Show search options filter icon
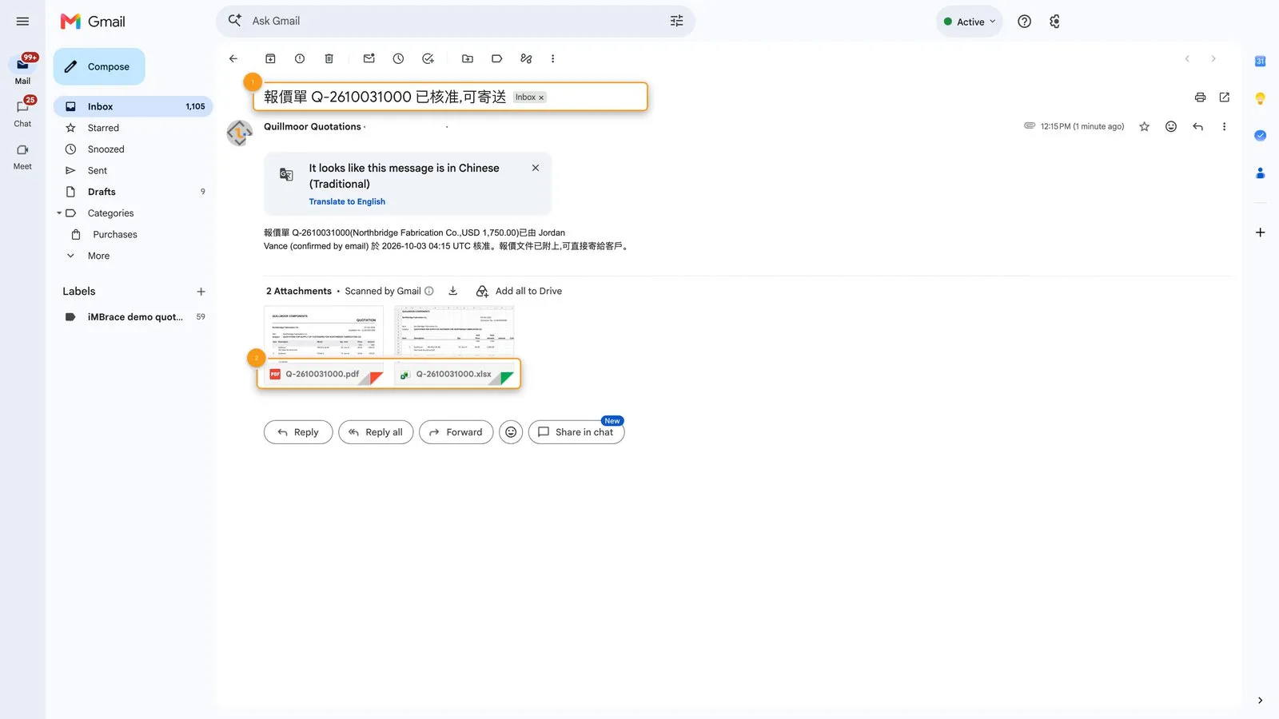1279x719 pixels. (676, 21)
